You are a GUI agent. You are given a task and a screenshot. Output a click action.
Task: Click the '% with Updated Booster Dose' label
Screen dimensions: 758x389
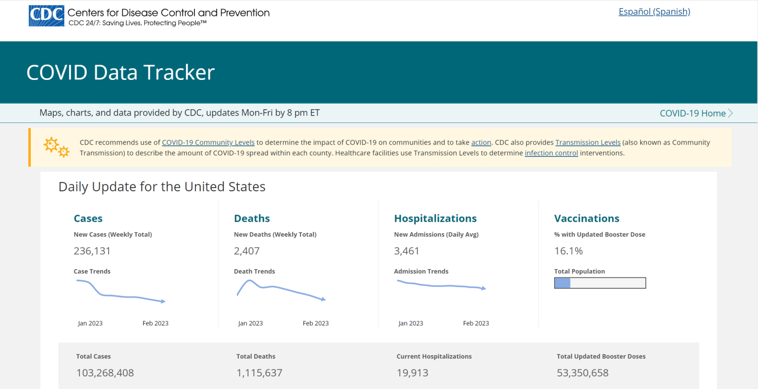(600, 234)
